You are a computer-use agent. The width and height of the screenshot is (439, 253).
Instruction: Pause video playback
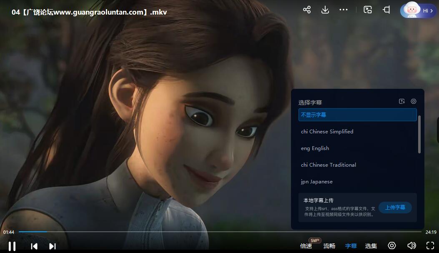12,246
